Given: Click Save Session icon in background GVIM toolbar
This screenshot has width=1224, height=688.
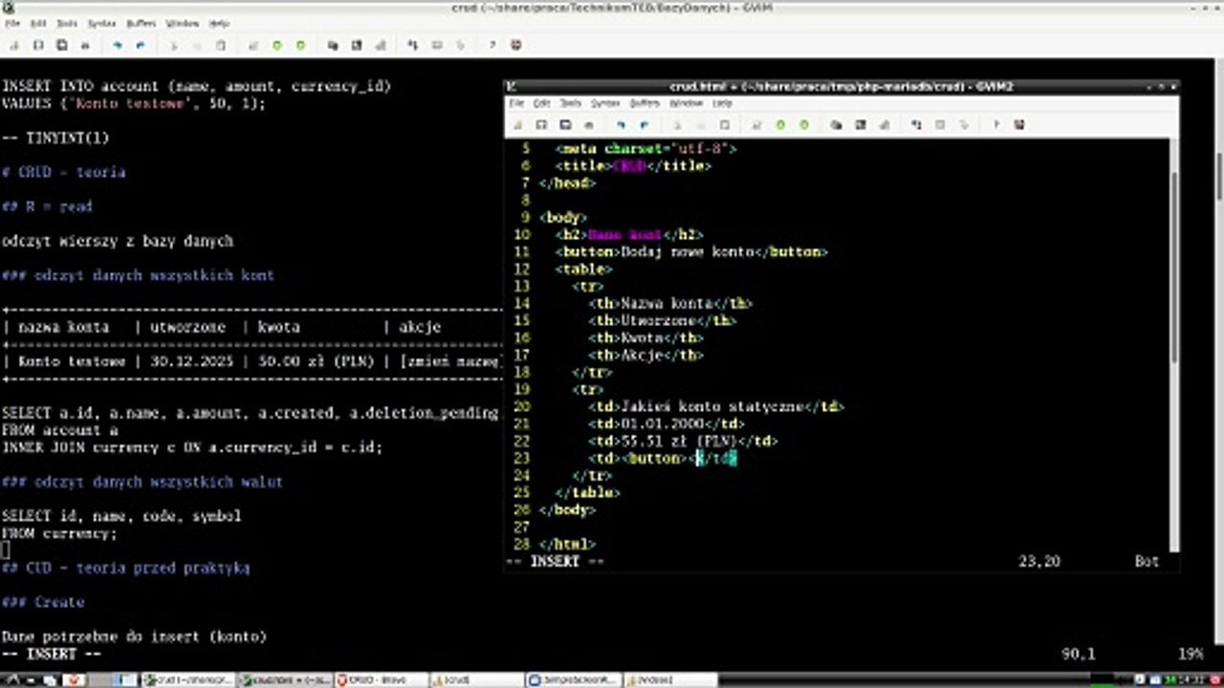Looking at the screenshot, I should click(x=357, y=45).
